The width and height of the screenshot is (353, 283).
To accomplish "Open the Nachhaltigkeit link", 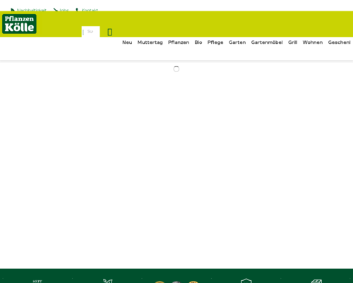I will click(31, 10).
